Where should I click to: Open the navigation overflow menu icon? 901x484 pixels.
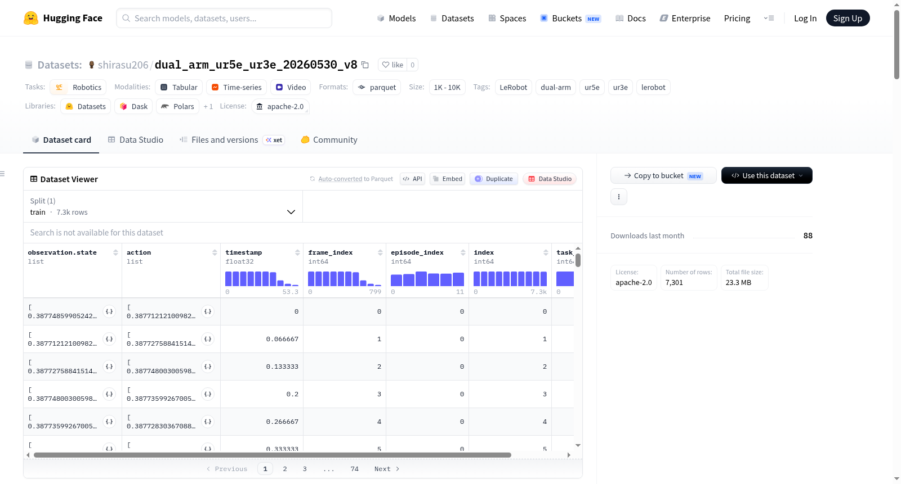click(769, 18)
